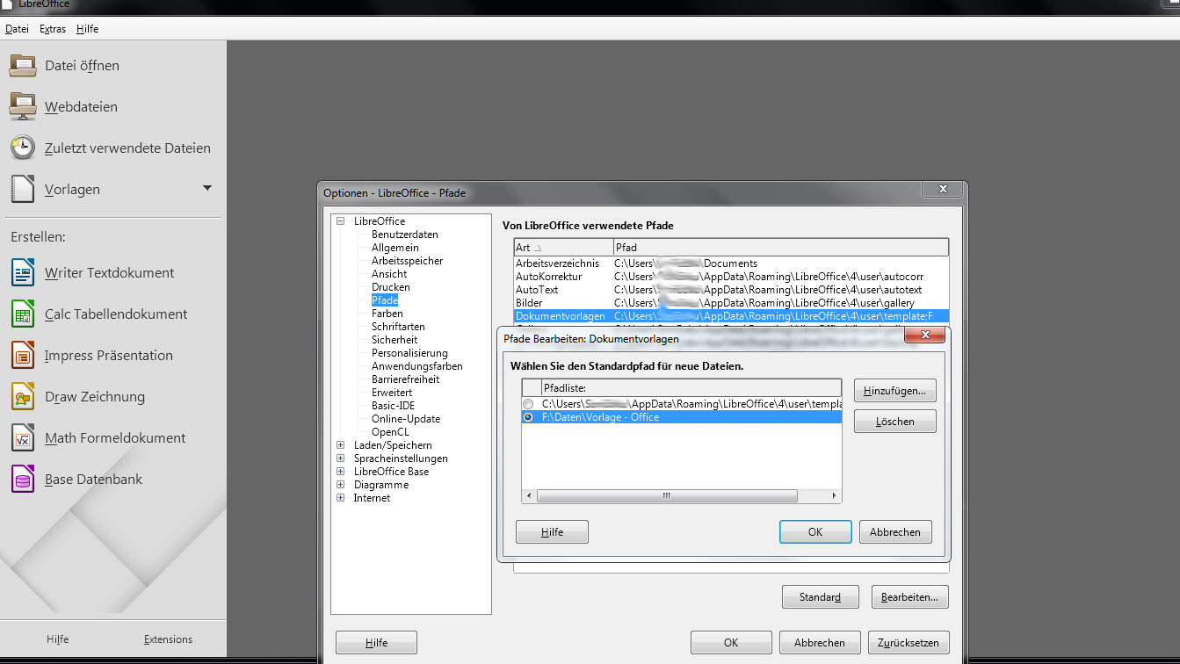Open Extensions in the Start Center sidebar

pos(168,639)
